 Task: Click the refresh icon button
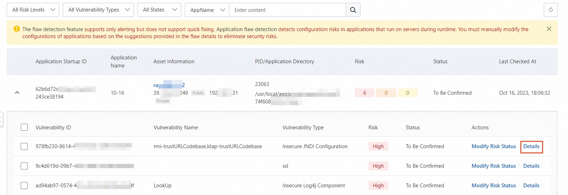pos(550,10)
